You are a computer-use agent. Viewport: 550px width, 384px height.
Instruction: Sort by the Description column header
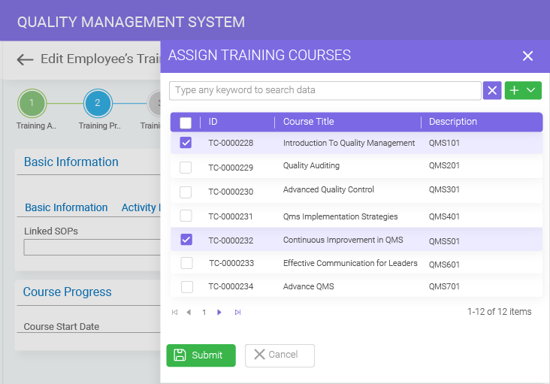[453, 122]
